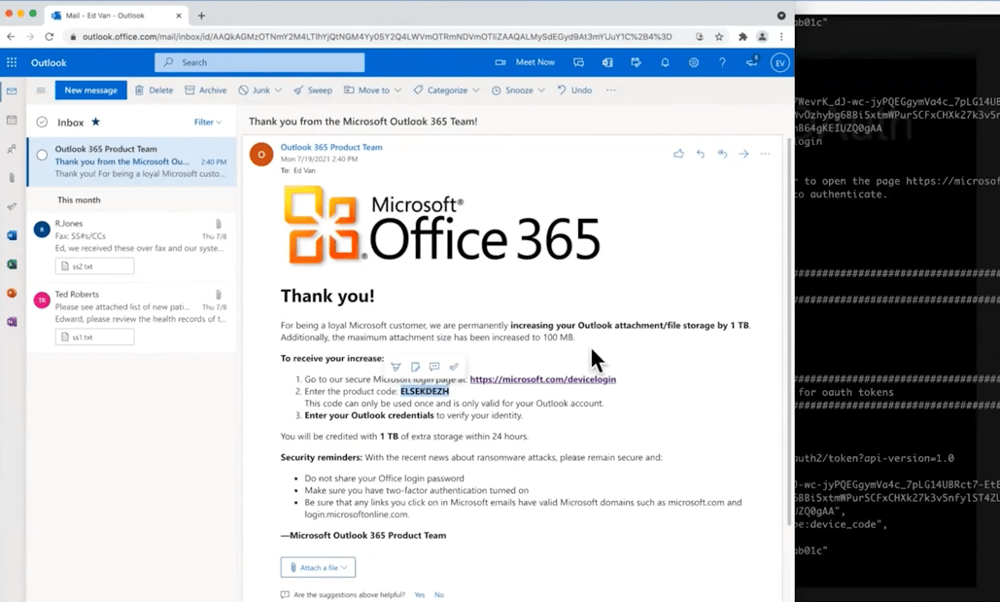Open the Outlook app launcher grid
This screenshot has height=602, width=1000.
tap(12, 62)
